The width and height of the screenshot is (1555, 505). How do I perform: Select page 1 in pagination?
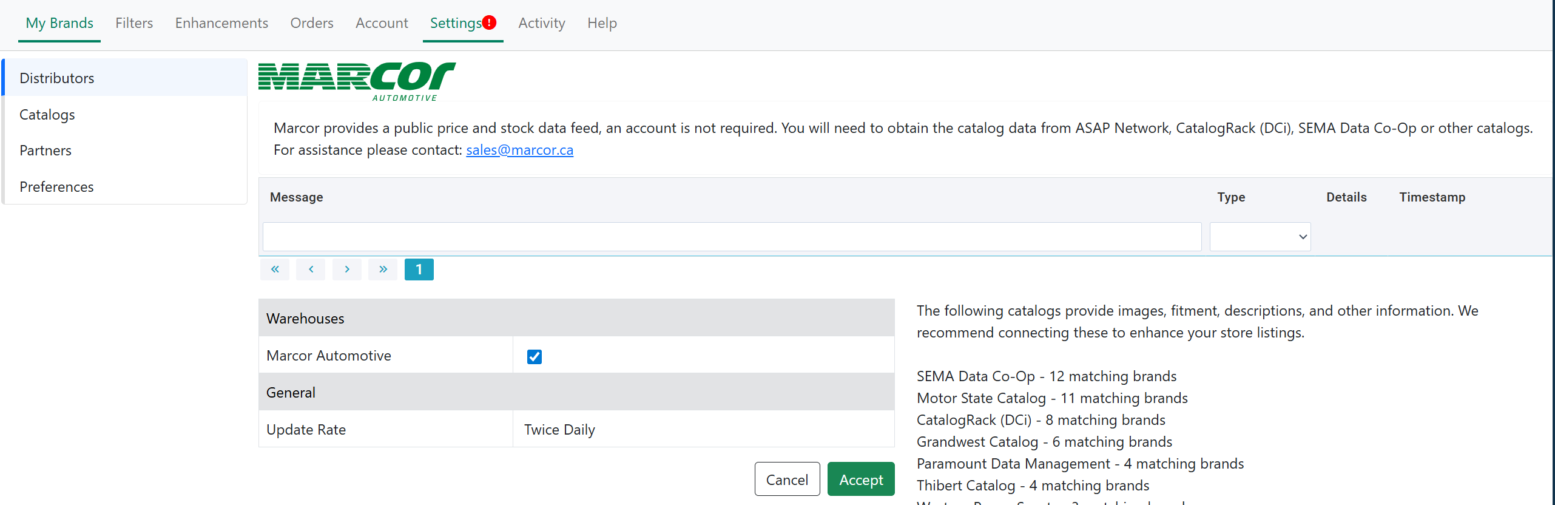pyautogui.click(x=419, y=269)
